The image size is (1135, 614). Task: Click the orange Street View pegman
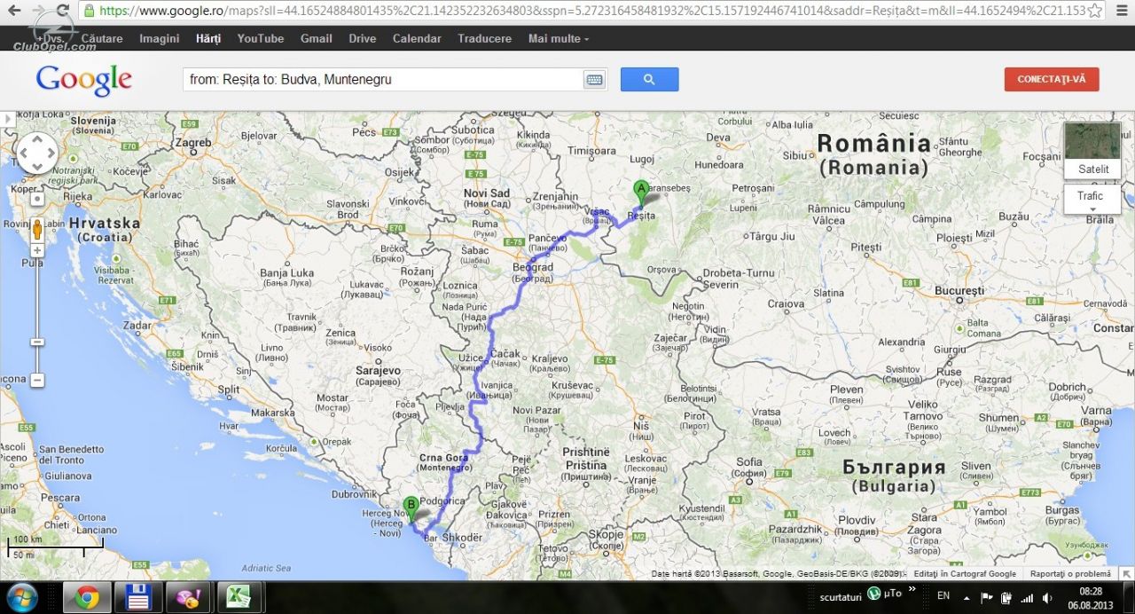[37, 229]
